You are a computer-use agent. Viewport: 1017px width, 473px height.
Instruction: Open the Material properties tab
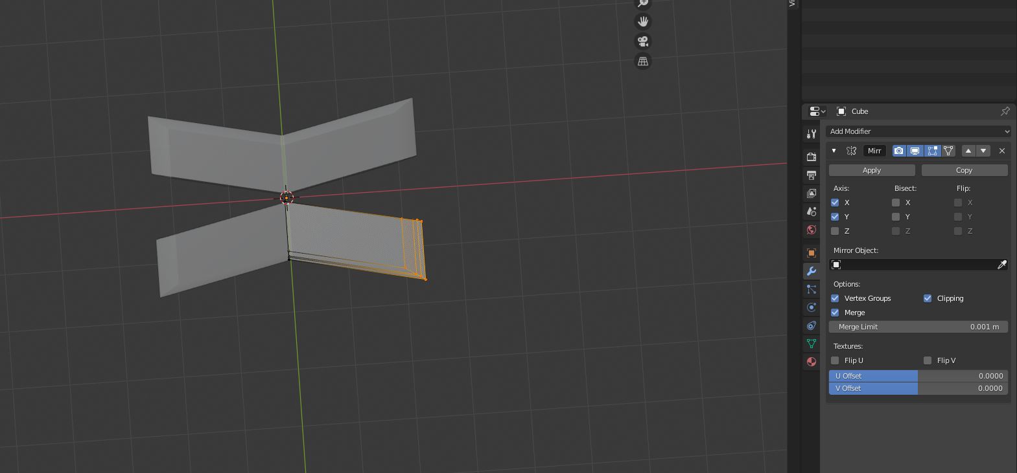coord(812,362)
